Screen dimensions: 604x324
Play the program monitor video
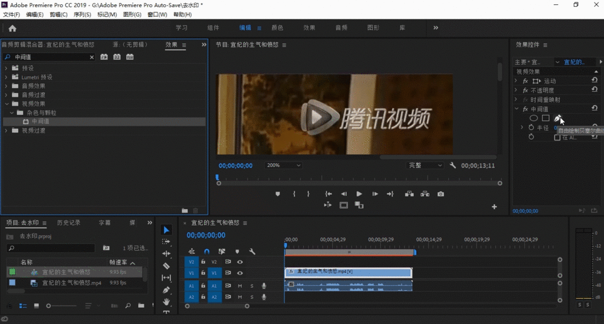(x=359, y=194)
